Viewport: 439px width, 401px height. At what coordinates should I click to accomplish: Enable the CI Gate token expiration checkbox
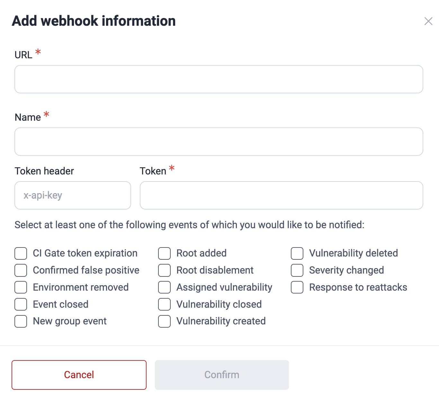click(21, 253)
